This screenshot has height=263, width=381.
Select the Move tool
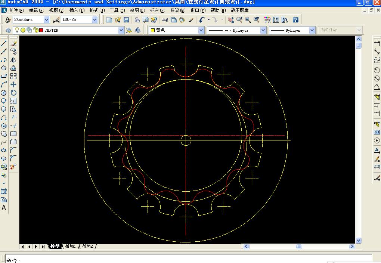(x=13, y=84)
